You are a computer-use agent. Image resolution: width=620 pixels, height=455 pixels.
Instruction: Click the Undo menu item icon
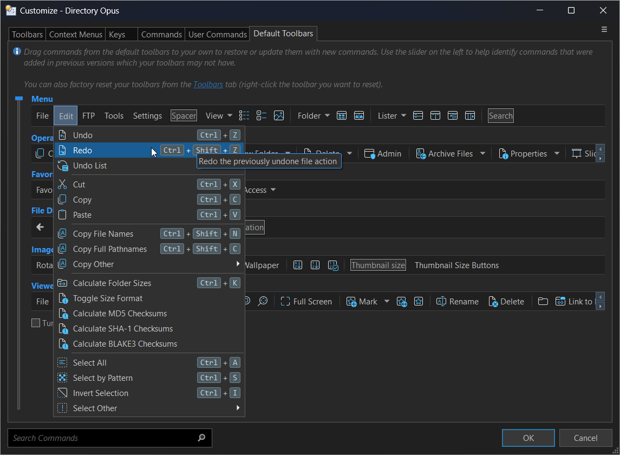[x=62, y=135]
